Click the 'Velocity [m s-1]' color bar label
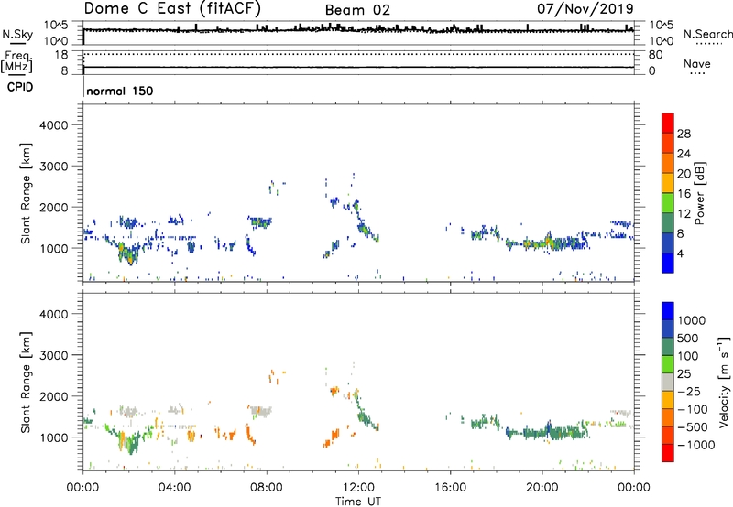Screen dimensions: 733x507 point(724,382)
